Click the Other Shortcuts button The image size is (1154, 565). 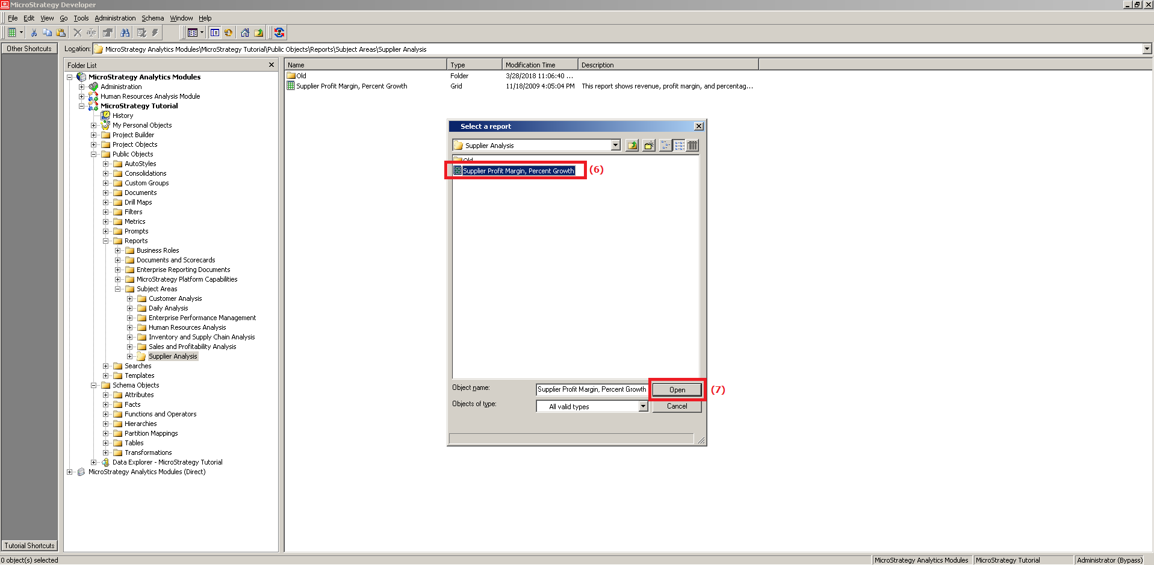click(x=29, y=49)
